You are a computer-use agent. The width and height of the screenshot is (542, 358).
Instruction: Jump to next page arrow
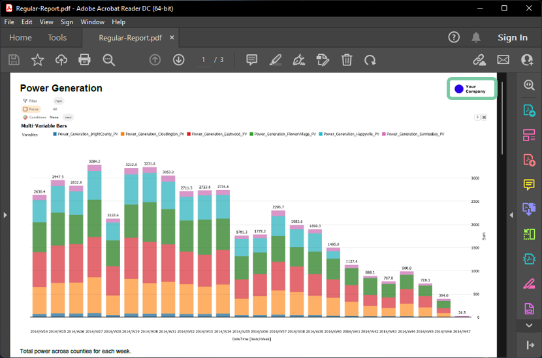click(178, 60)
